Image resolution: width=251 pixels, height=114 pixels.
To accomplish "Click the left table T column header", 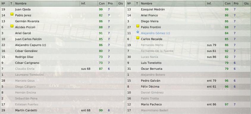I will pos(11,3).
